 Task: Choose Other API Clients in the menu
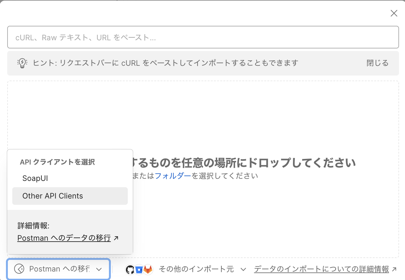[52, 196]
